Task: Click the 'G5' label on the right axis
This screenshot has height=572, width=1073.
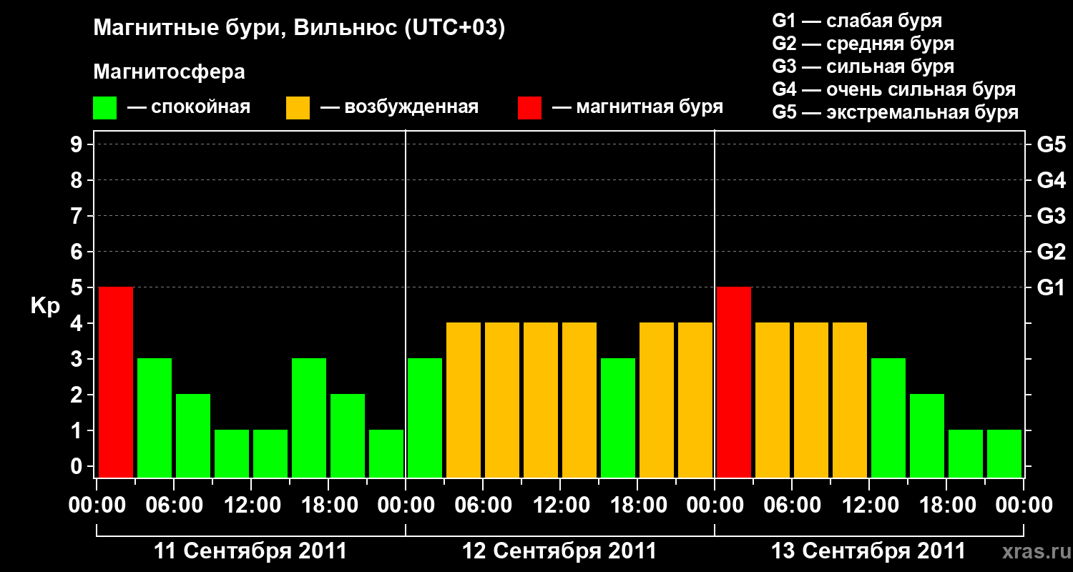Action: coord(1052,144)
